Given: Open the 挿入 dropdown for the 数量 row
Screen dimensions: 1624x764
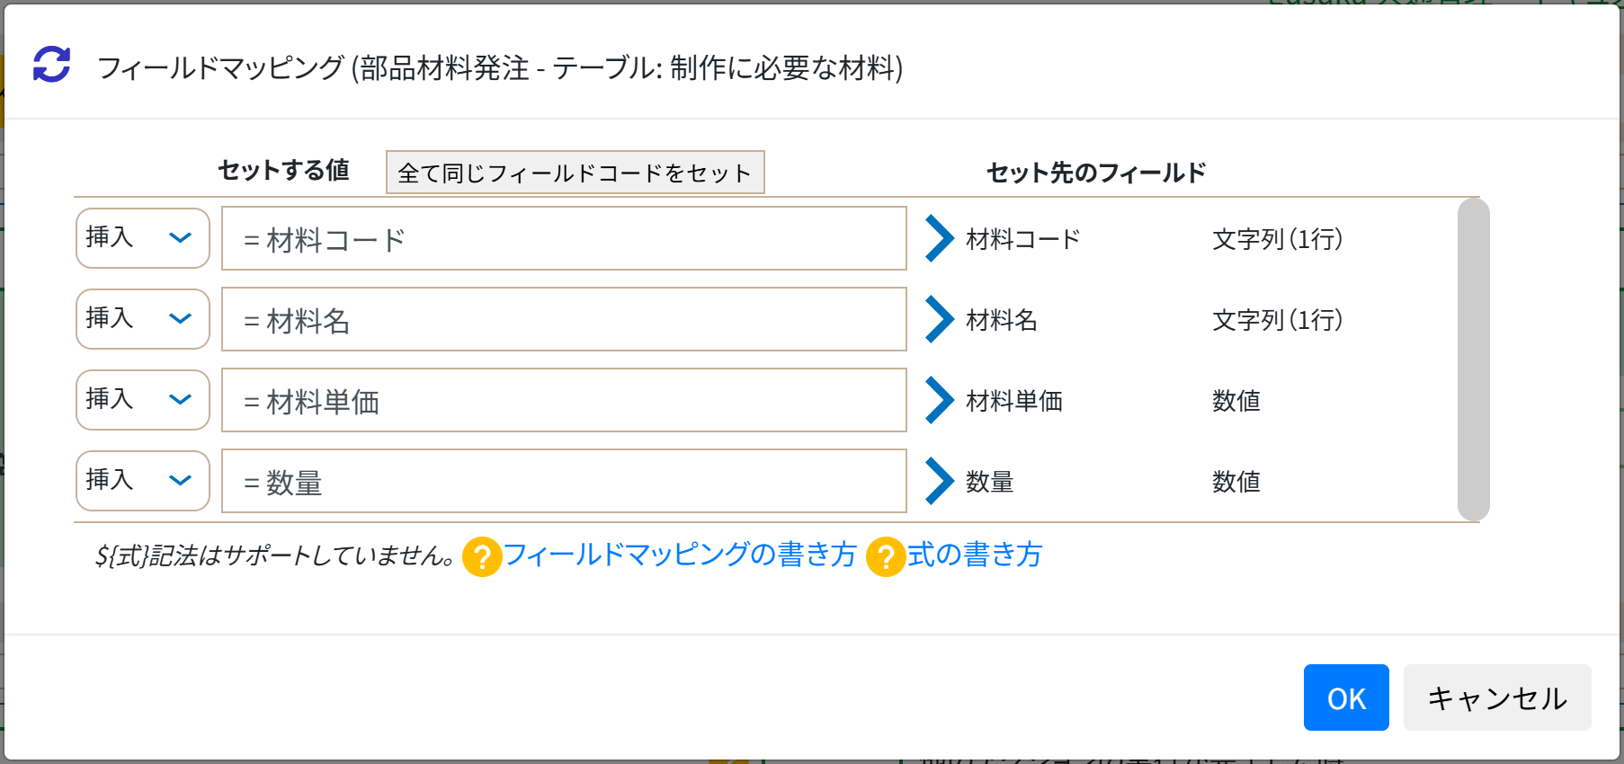Looking at the screenshot, I should [143, 481].
